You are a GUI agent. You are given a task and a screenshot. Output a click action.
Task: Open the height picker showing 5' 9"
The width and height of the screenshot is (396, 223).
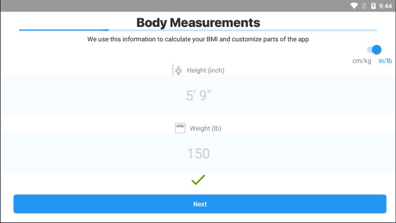[199, 95]
